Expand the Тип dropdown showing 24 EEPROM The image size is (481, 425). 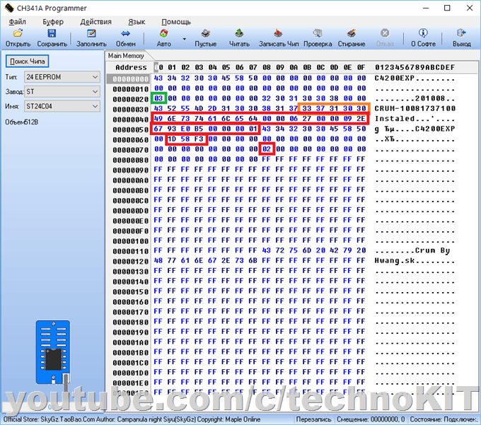95,77
